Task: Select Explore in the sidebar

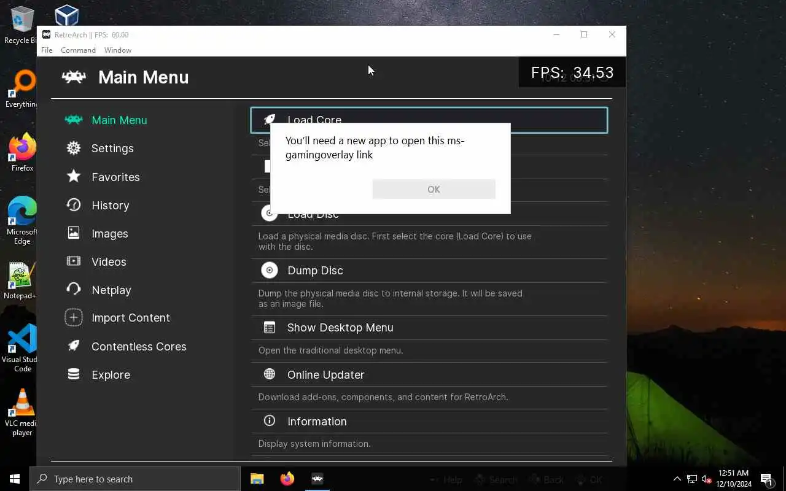Action: pos(111,374)
